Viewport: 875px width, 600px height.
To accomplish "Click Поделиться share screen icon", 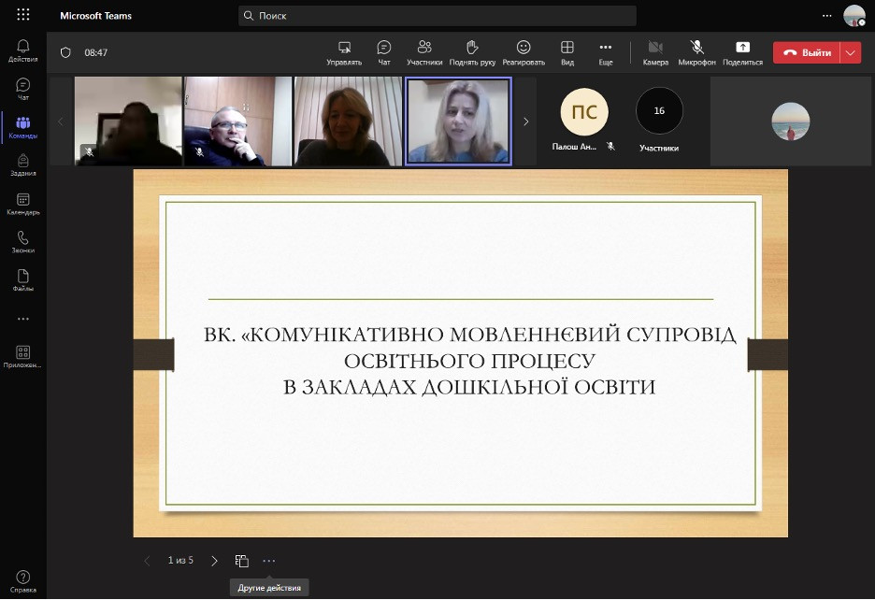I will [742, 52].
